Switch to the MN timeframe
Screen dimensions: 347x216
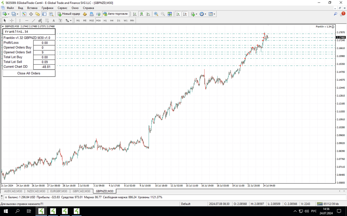pyautogui.click(x=132, y=20)
